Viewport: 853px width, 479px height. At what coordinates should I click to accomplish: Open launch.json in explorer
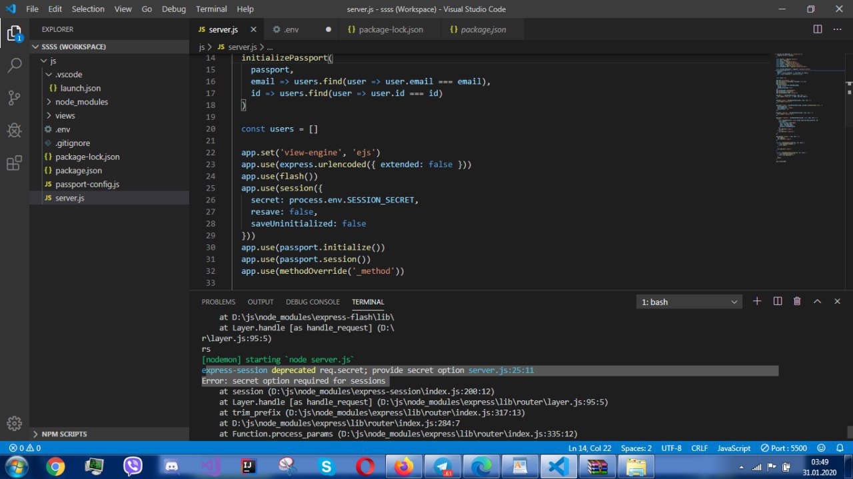(x=109, y=88)
